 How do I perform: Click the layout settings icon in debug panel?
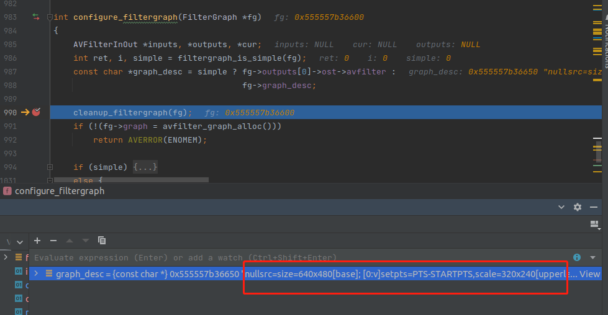[594, 224]
